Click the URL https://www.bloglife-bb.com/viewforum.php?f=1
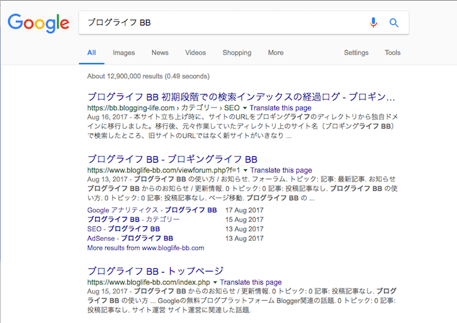The image size is (457, 323). coord(164,170)
